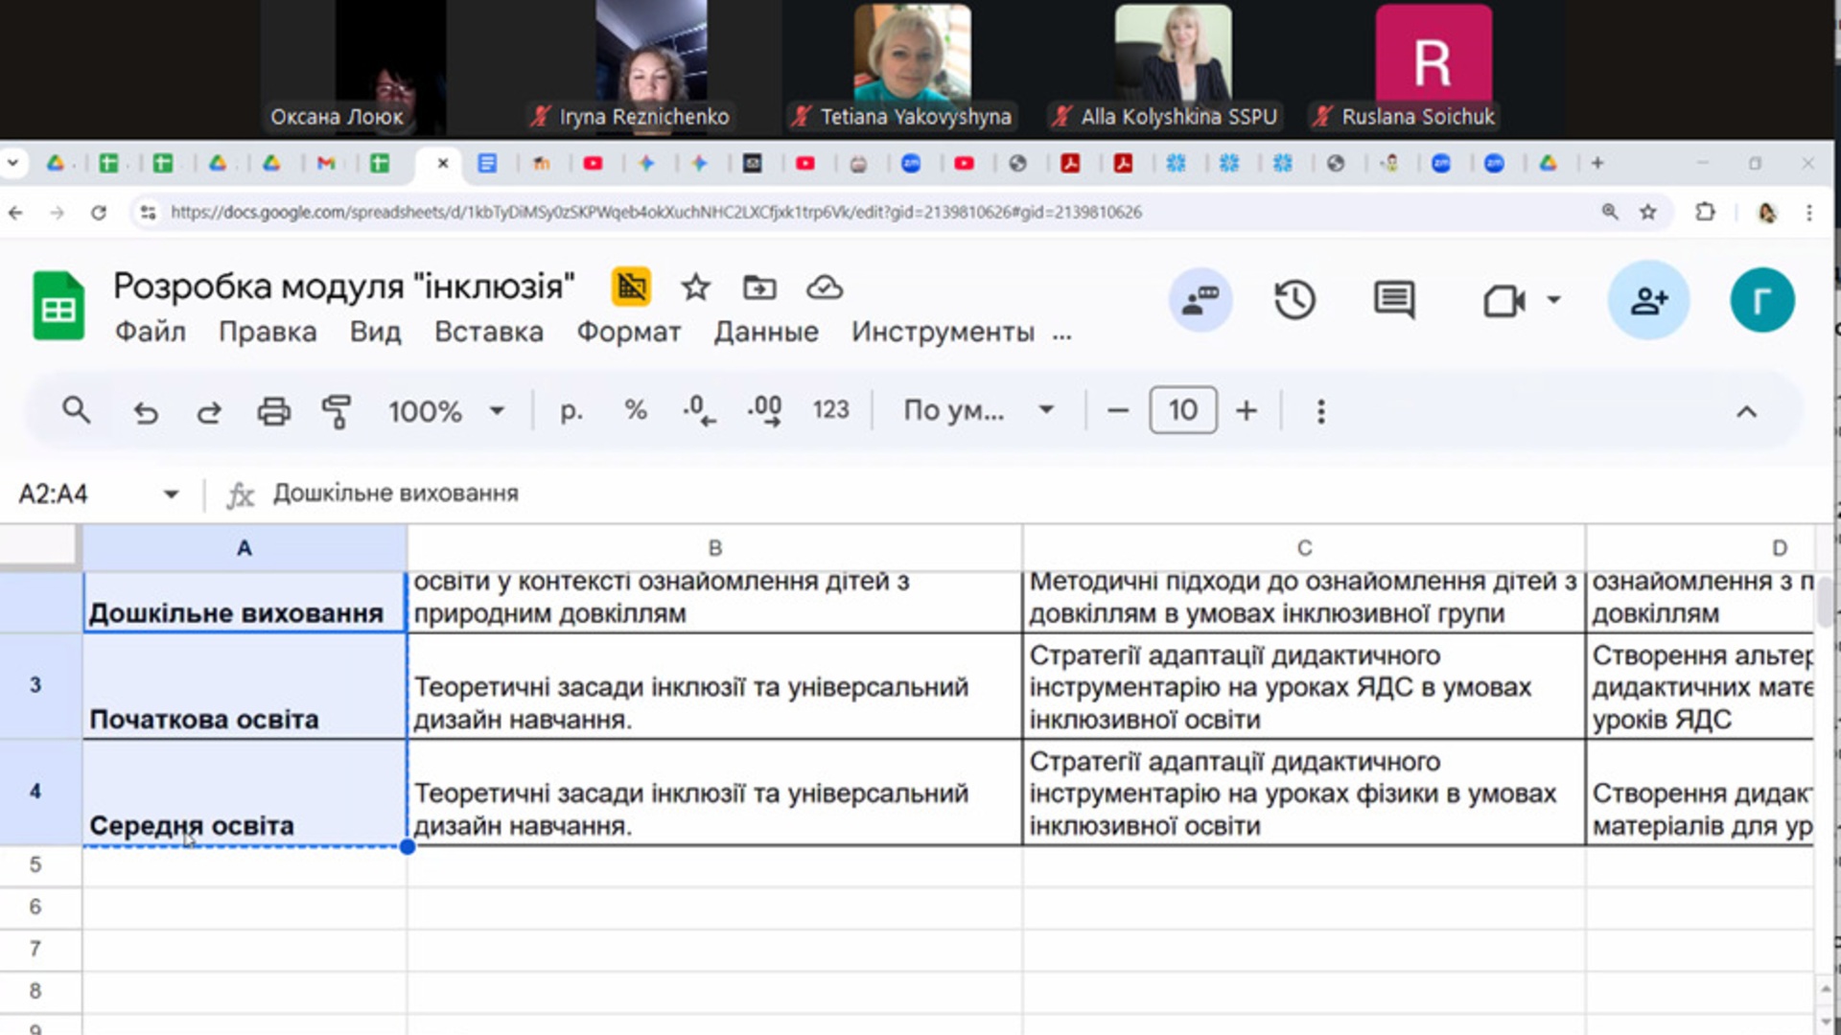Click column B header

pos(714,548)
